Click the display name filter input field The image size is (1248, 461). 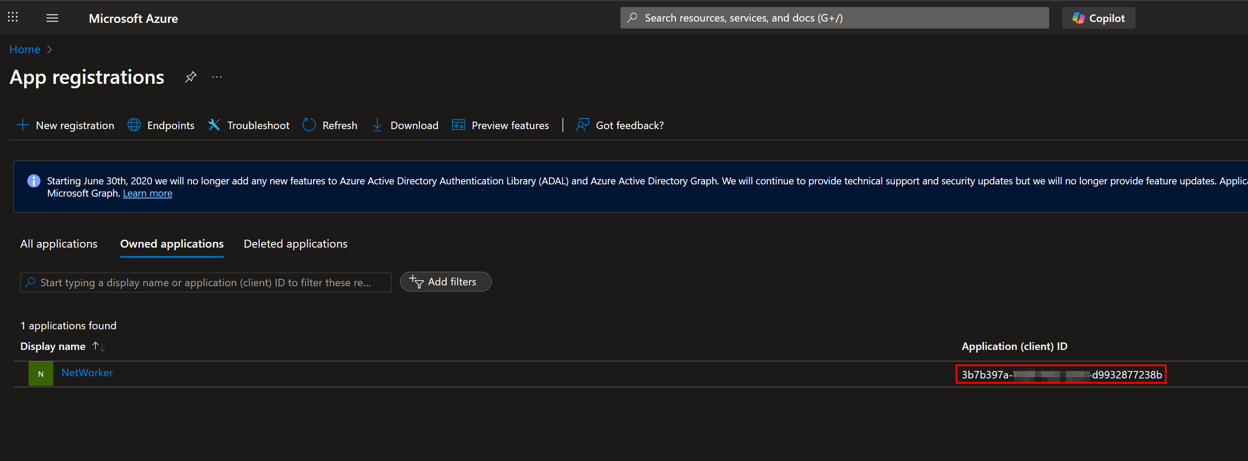click(205, 282)
